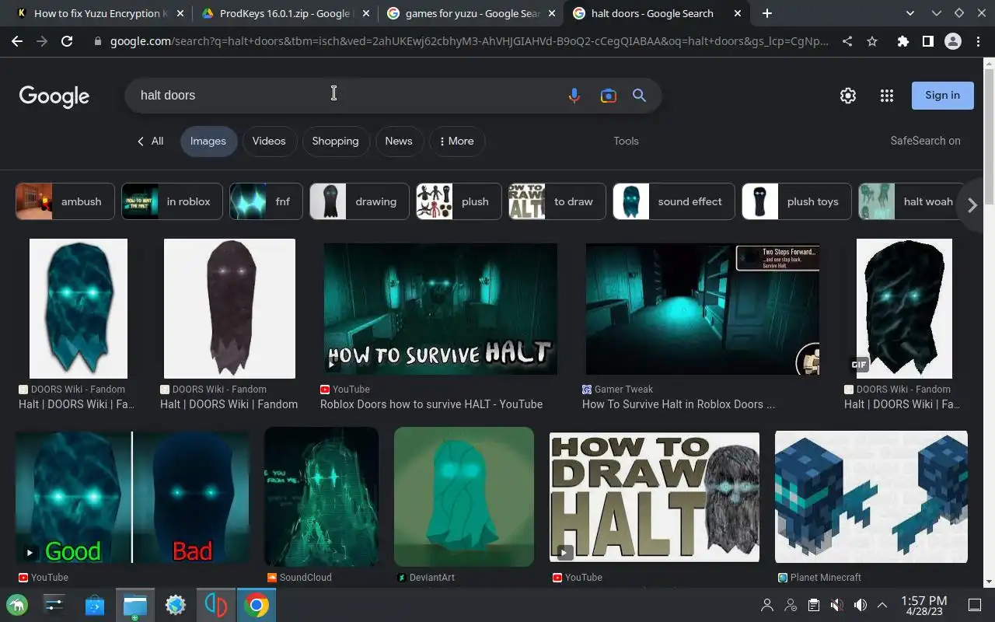Click into the 'halt doors' search box
The width and height of the screenshot is (995, 622).
pos(346,96)
